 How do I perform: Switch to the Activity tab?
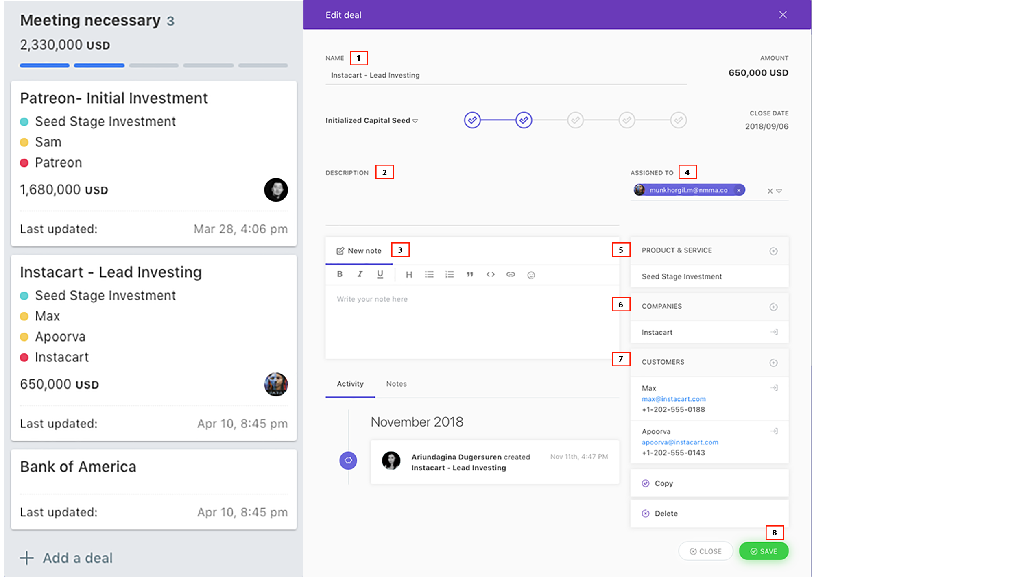point(350,384)
